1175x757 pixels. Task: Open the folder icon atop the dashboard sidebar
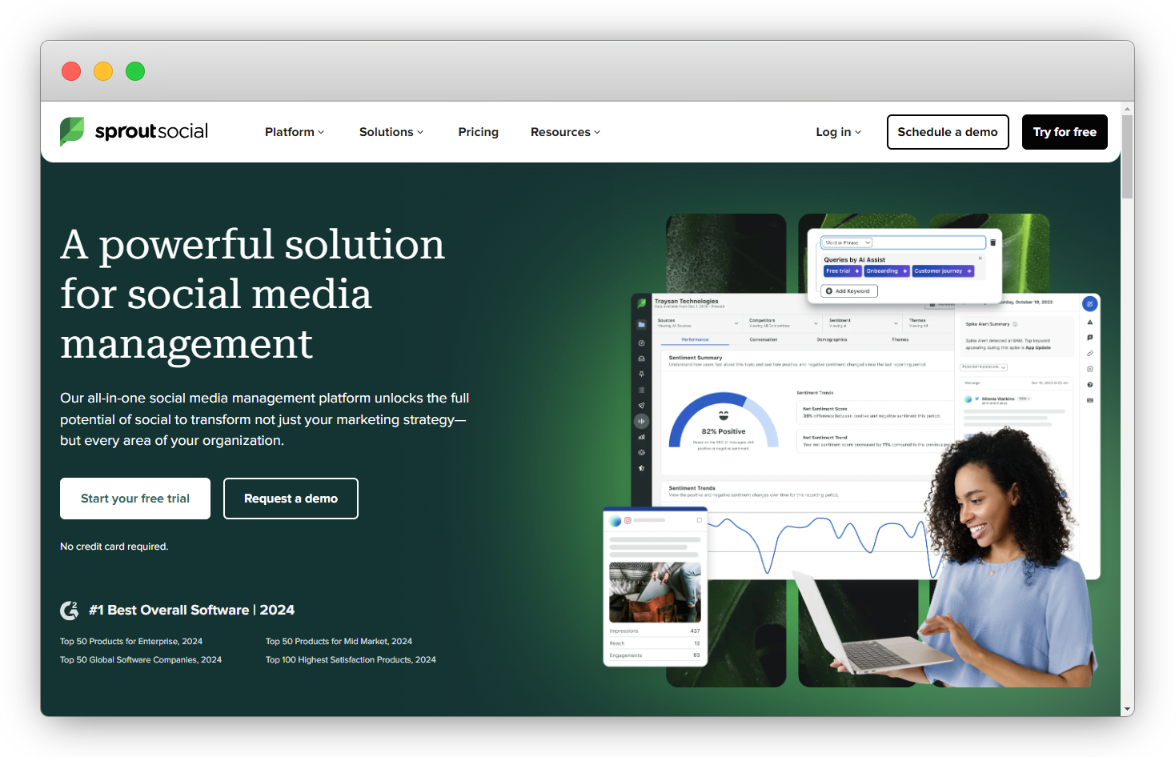641,324
